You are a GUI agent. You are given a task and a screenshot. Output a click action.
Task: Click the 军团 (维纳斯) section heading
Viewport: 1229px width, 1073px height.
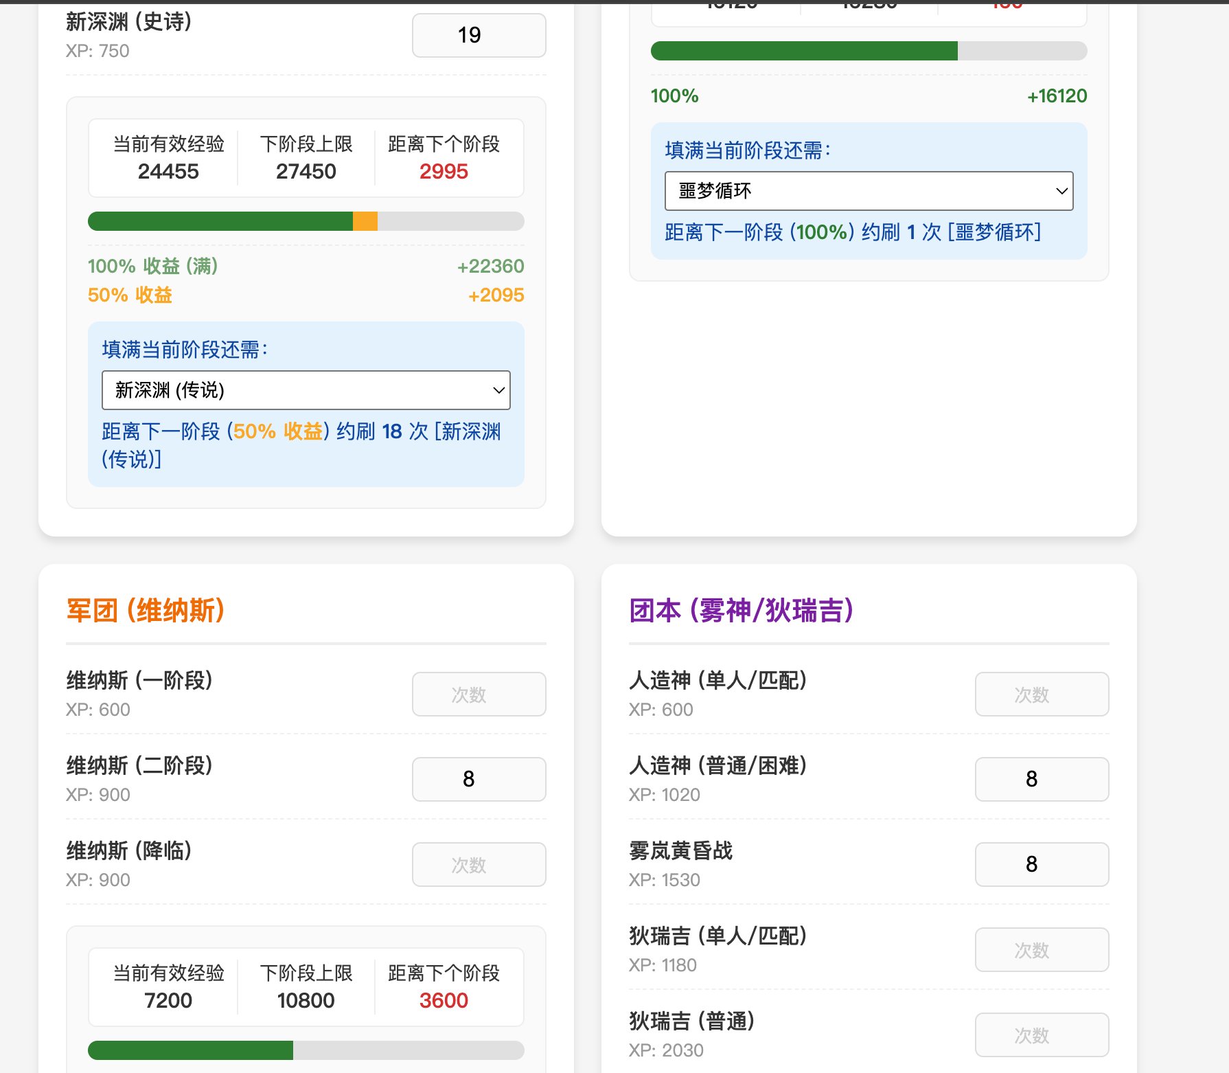tap(146, 610)
